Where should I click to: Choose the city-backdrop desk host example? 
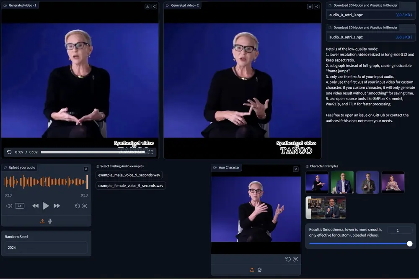[326, 208]
